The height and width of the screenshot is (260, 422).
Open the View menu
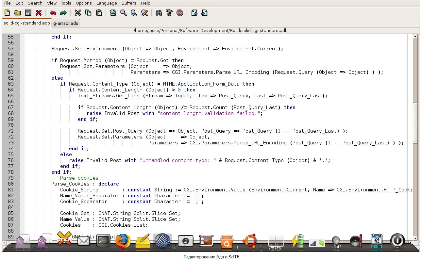coord(52,3)
